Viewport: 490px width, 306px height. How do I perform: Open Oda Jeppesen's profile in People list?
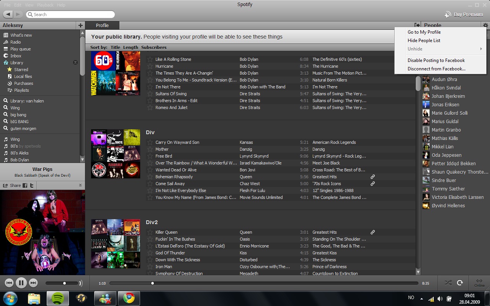pos(446,155)
